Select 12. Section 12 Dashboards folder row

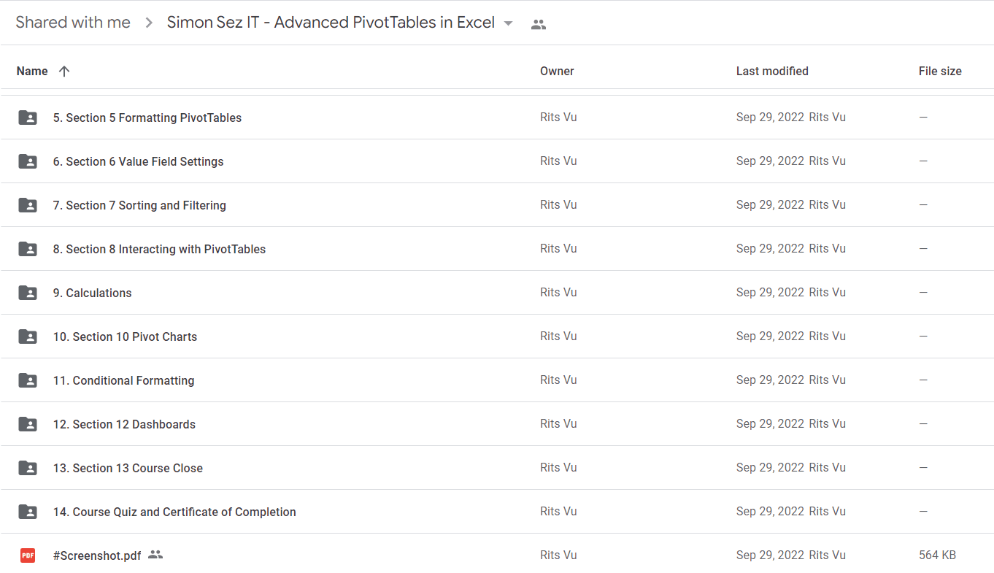497,424
